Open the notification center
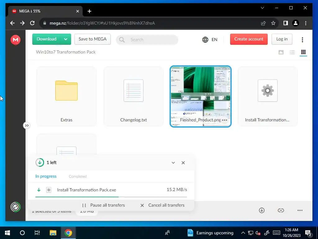The height and width of the screenshot is (239, 318). (x=308, y=233)
